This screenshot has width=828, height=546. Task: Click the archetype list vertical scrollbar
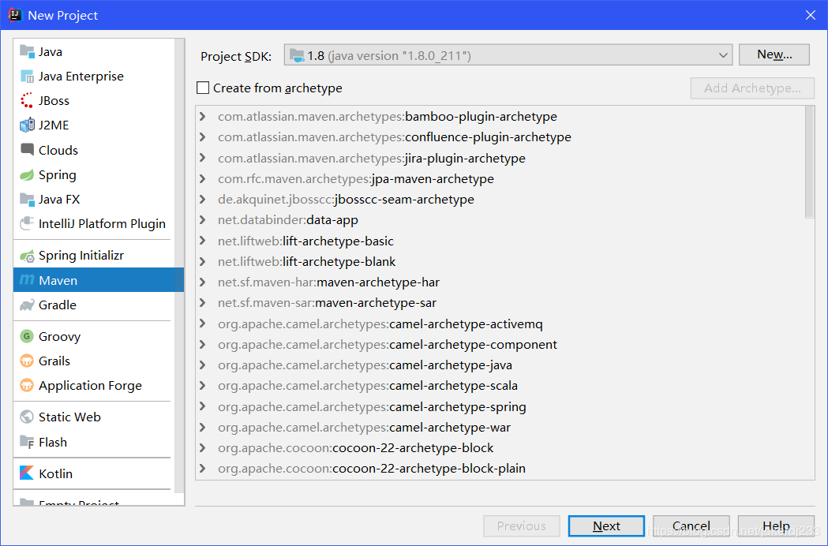click(810, 162)
